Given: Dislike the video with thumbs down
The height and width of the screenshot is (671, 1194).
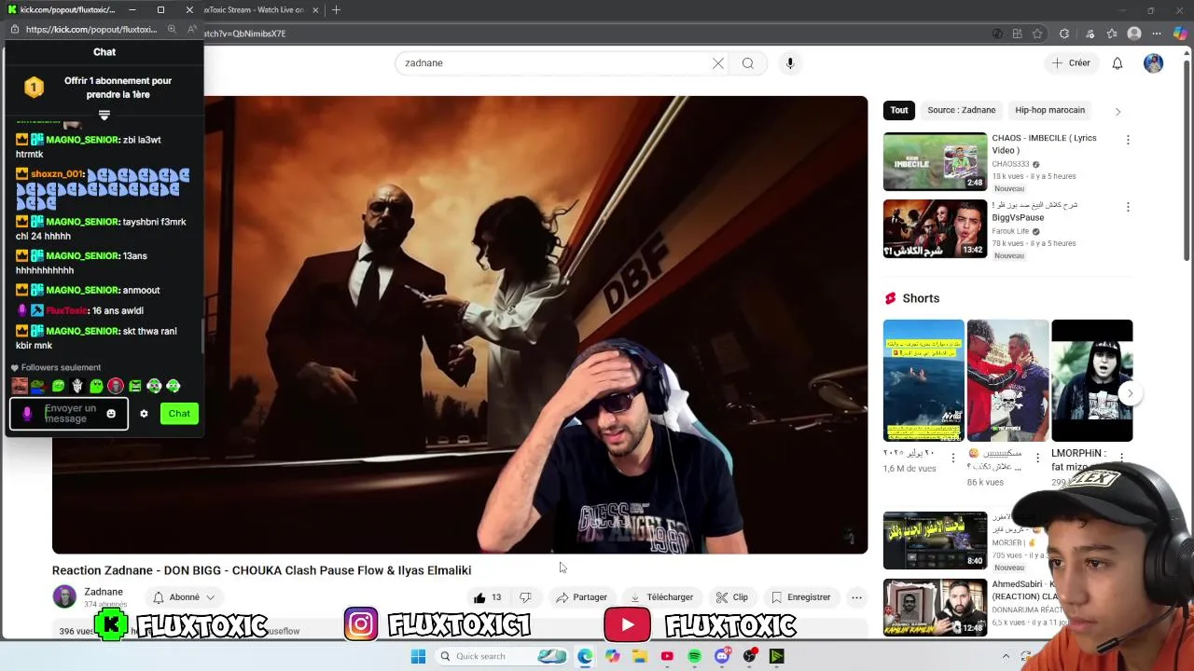Looking at the screenshot, I should [x=525, y=597].
